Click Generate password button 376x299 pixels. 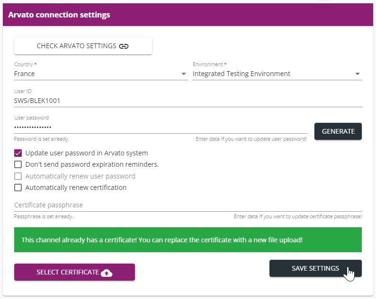pos(338,131)
